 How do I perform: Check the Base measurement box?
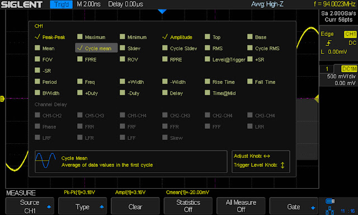pyautogui.click(x=250, y=36)
